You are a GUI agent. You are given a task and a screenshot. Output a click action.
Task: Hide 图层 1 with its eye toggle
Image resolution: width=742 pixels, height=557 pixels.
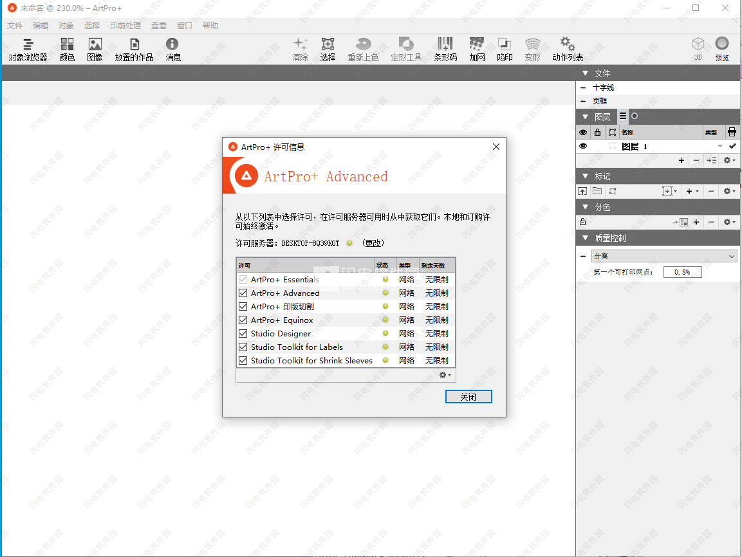point(582,146)
